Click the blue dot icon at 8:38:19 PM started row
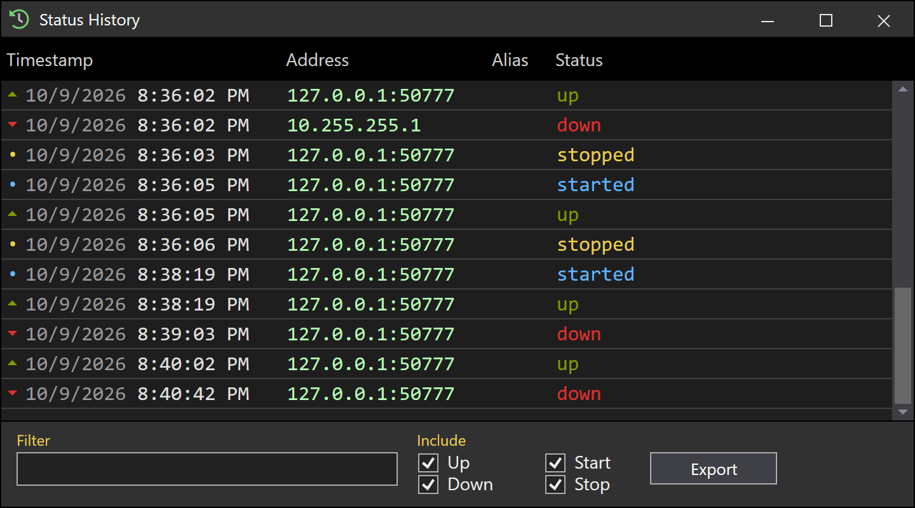The width and height of the screenshot is (915, 508). (x=13, y=274)
